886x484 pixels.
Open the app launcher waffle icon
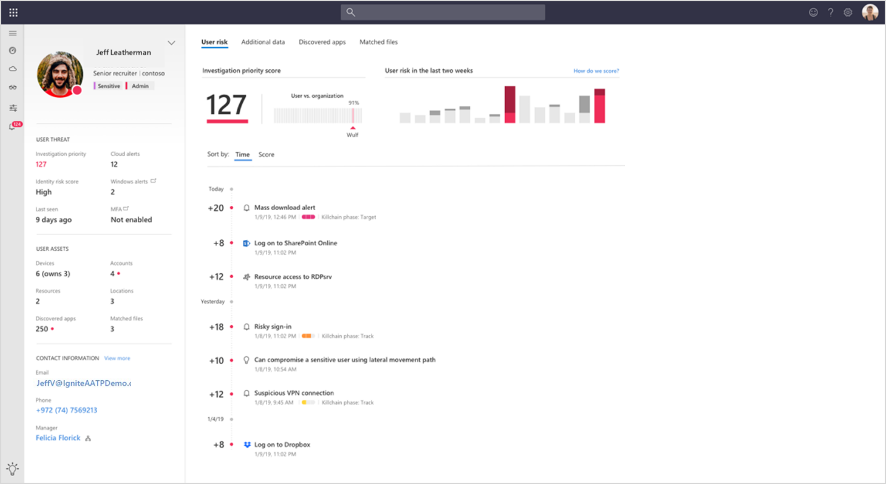pyautogui.click(x=13, y=12)
